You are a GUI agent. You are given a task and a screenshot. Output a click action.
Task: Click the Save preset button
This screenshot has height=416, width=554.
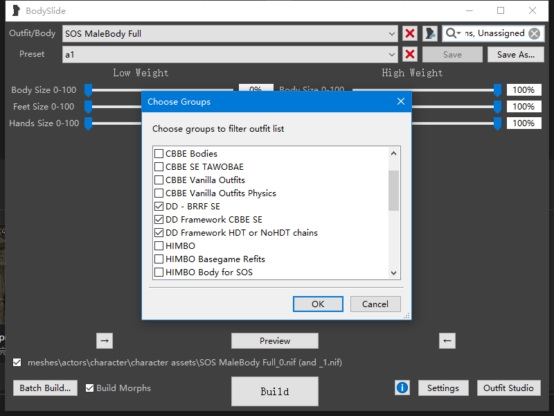(453, 55)
